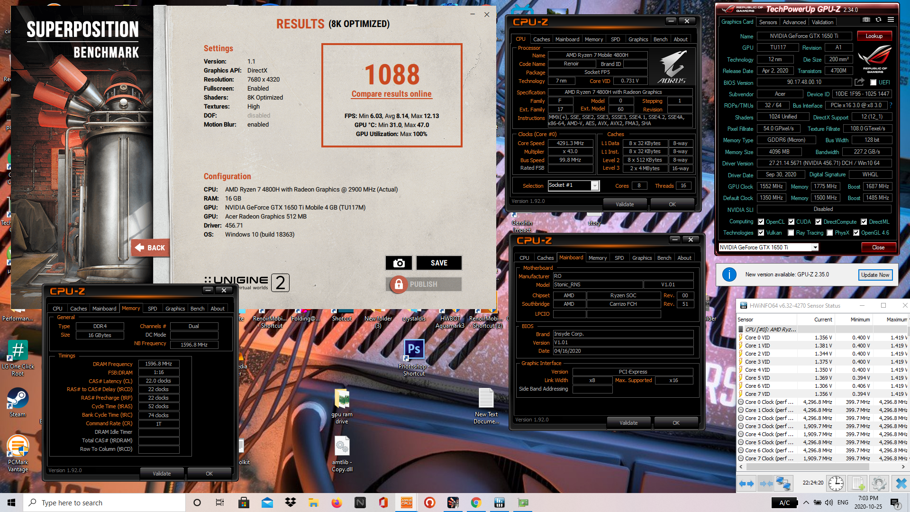Viewport: 910px width, 512px height.
Task: Toggle the CUDA checkbox in GPU-Z
Action: [791, 222]
